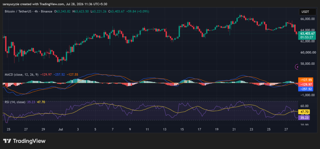Viewport: 320px width, 149px height.
Task: Click the 62,000.00 price axis label
Action: (x=307, y=41)
